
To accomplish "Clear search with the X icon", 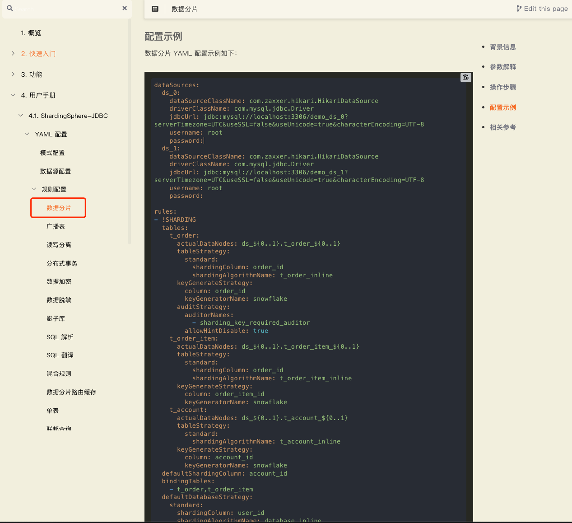I will [125, 8].
